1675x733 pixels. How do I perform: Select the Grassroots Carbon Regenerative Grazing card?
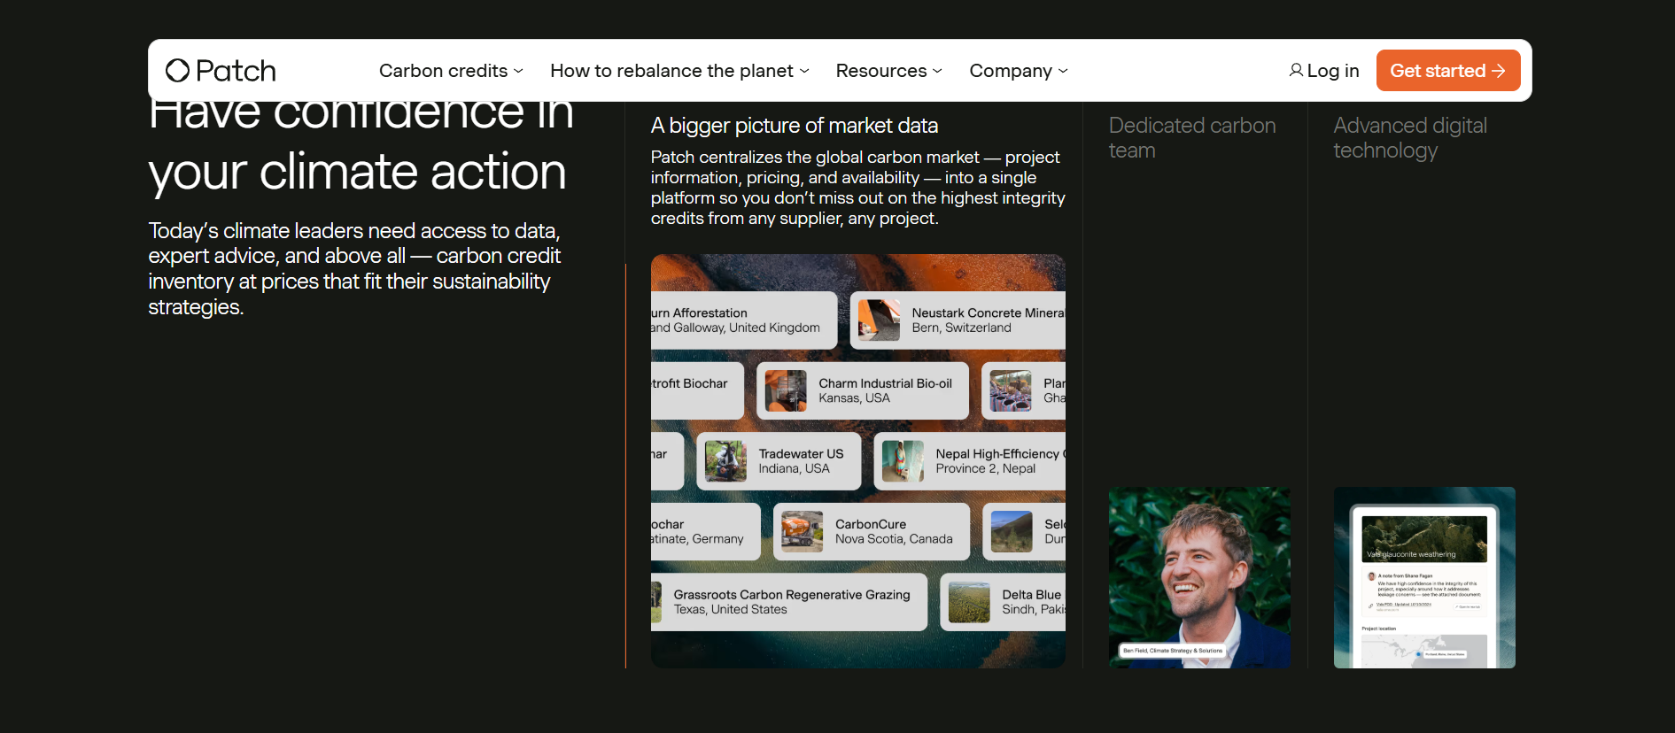(x=791, y=602)
